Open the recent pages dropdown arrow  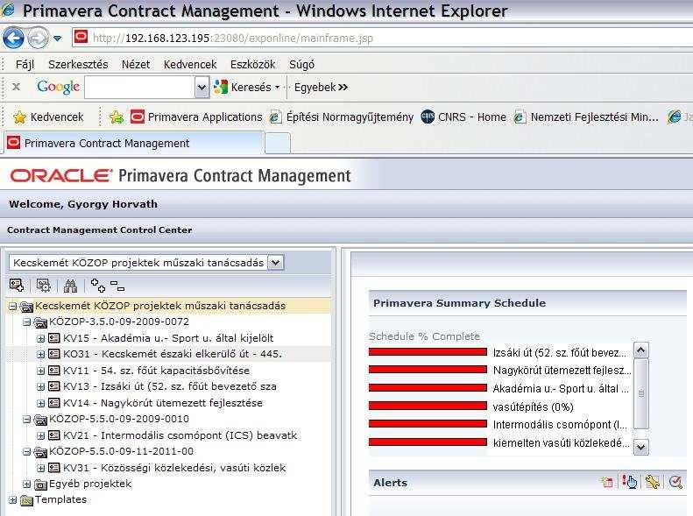(x=58, y=39)
